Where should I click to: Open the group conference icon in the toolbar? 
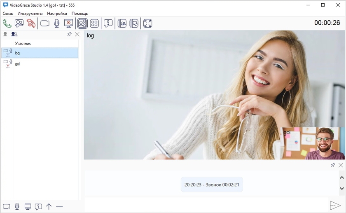click(19, 23)
